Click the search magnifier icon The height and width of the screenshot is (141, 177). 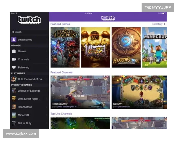(13, 32)
